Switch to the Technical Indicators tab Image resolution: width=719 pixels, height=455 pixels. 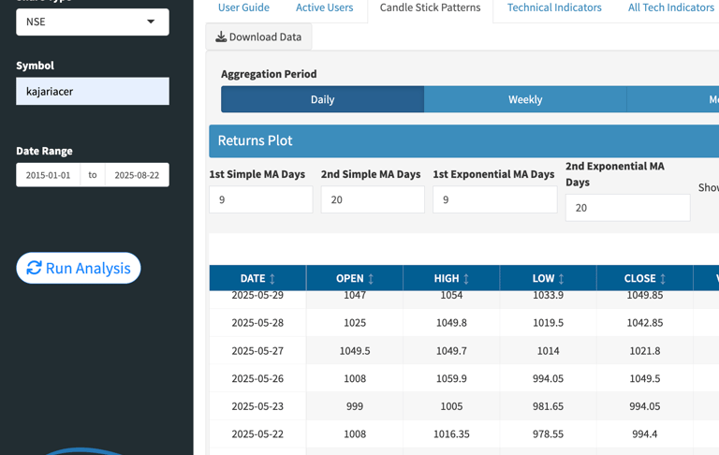554,7
